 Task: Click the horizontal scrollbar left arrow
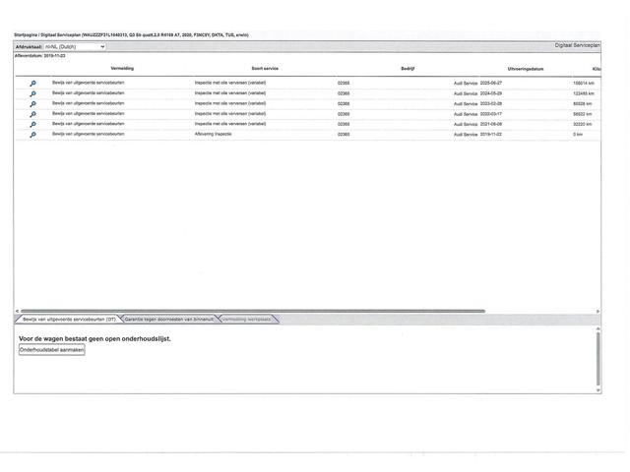point(17,311)
